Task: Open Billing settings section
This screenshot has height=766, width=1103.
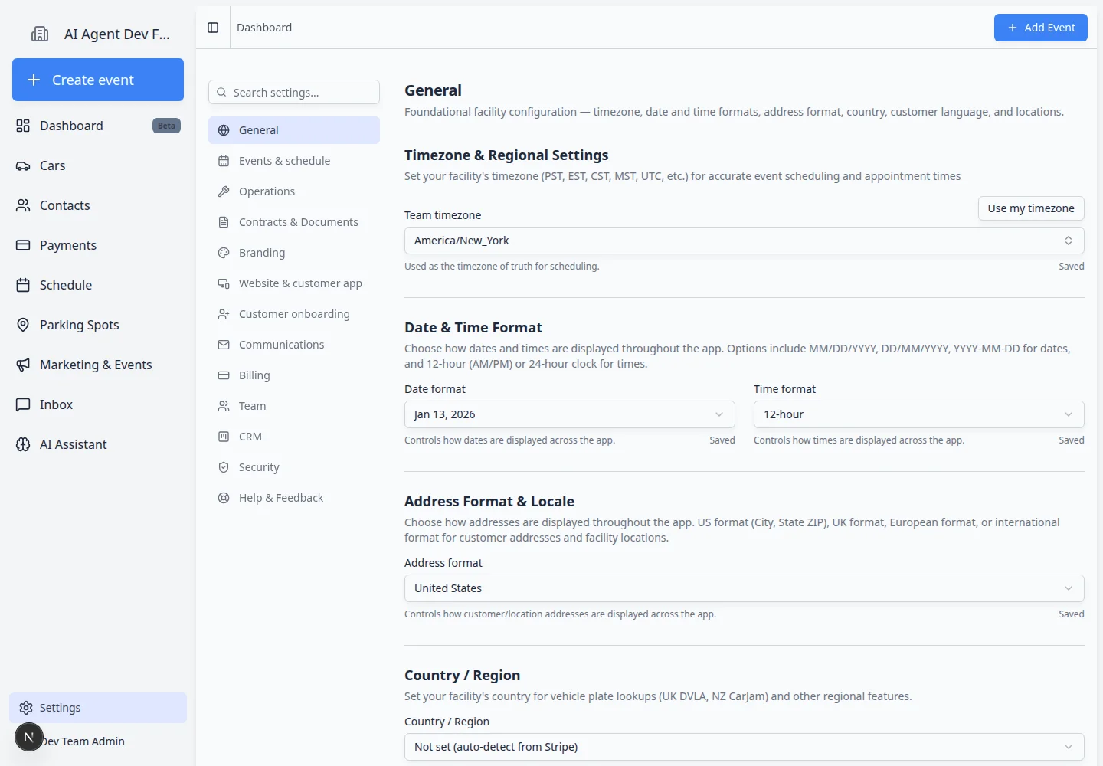Action: click(x=294, y=375)
